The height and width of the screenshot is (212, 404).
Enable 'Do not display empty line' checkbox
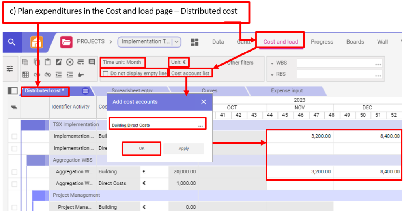coord(105,74)
